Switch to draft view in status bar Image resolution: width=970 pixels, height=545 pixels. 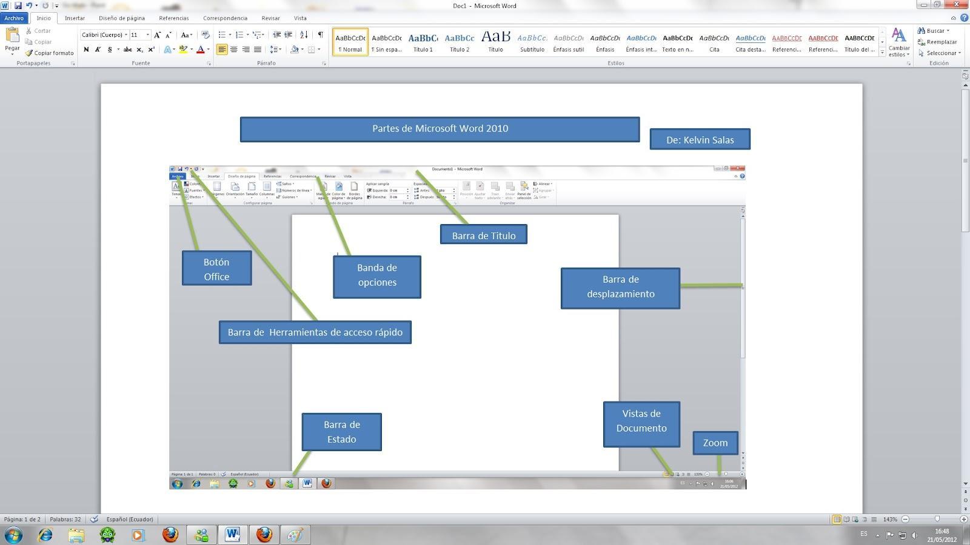pyautogui.click(x=874, y=519)
